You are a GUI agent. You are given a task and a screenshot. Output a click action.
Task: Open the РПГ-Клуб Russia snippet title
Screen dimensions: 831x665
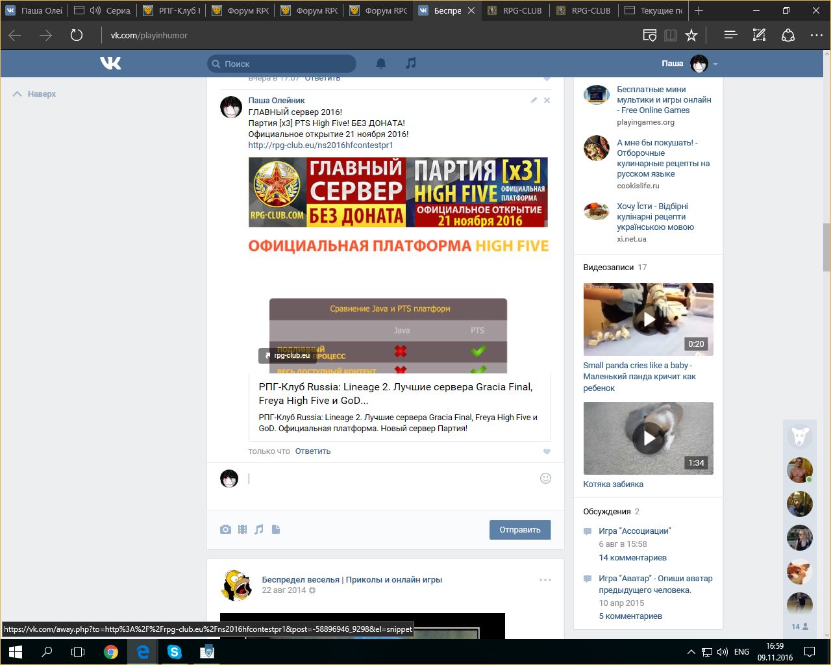395,394
